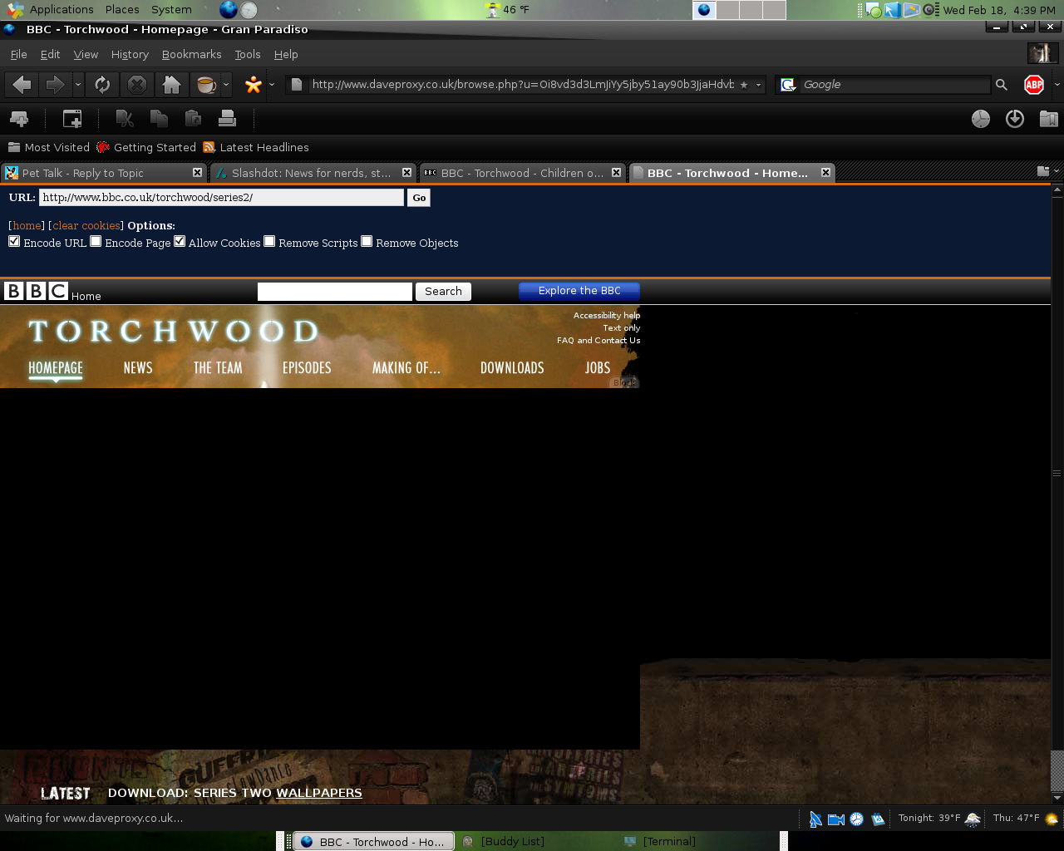Image resolution: width=1064 pixels, height=851 pixels.
Task: Toggle the Encode URL checkbox
Action: pyautogui.click(x=14, y=241)
